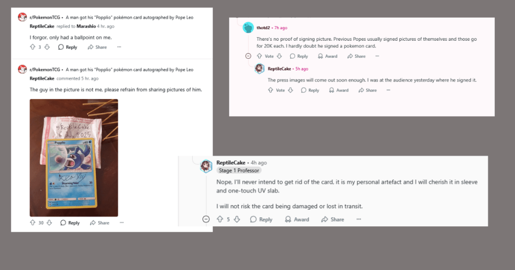Open three-dot menu under ballpoint comment
This screenshot has width=515, height=270.
click(x=119, y=47)
